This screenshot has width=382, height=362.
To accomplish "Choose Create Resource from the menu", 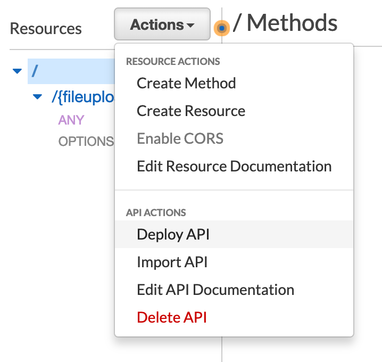I will point(191,111).
